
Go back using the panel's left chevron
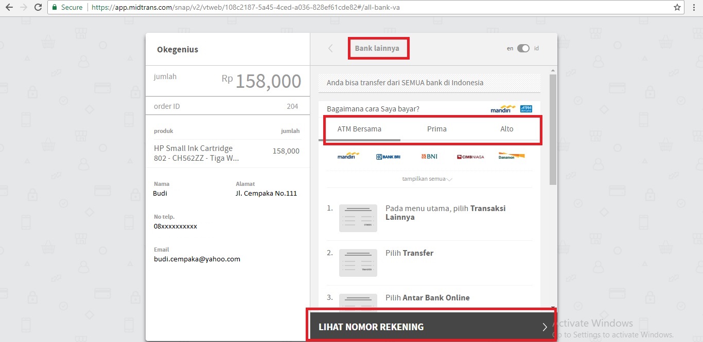click(x=330, y=48)
